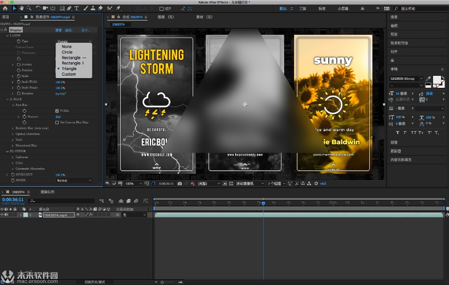Open the MODE dropdown showing Normal
The width and height of the screenshot is (449, 285).
click(x=74, y=180)
